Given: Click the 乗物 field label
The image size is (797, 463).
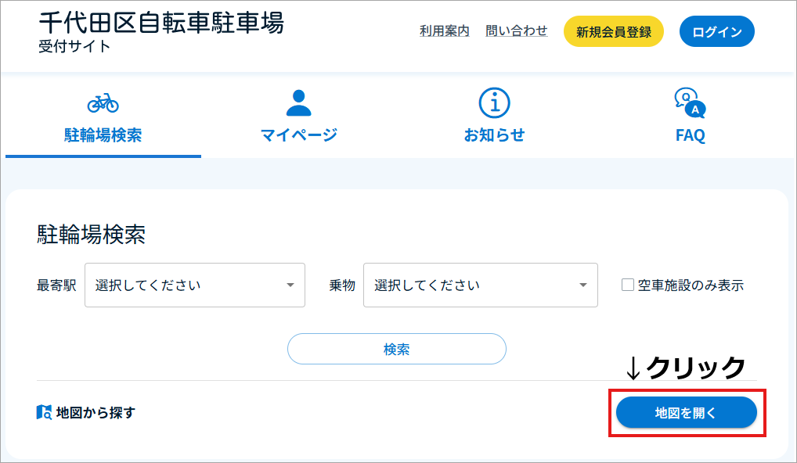Looking at the screenshot, I should 342,285.
